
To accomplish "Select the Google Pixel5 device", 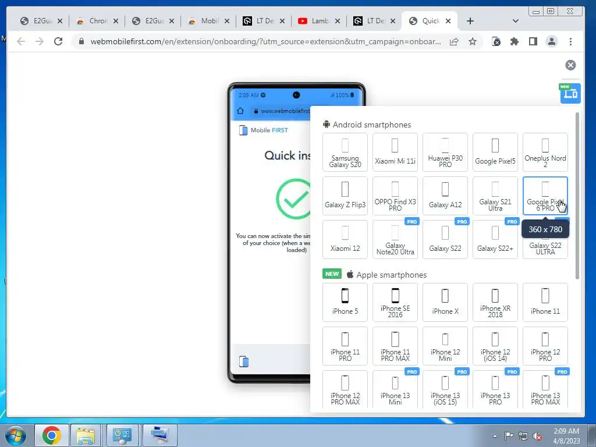I will tap(495, 152).
